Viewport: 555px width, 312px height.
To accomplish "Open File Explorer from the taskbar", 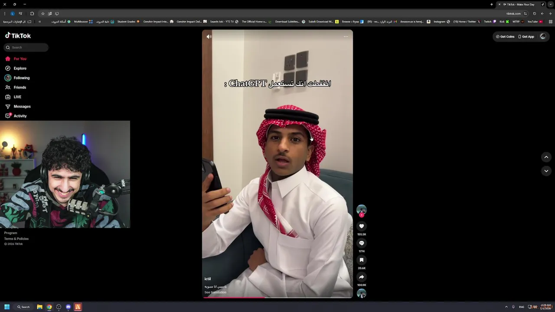I will (39, 307).
